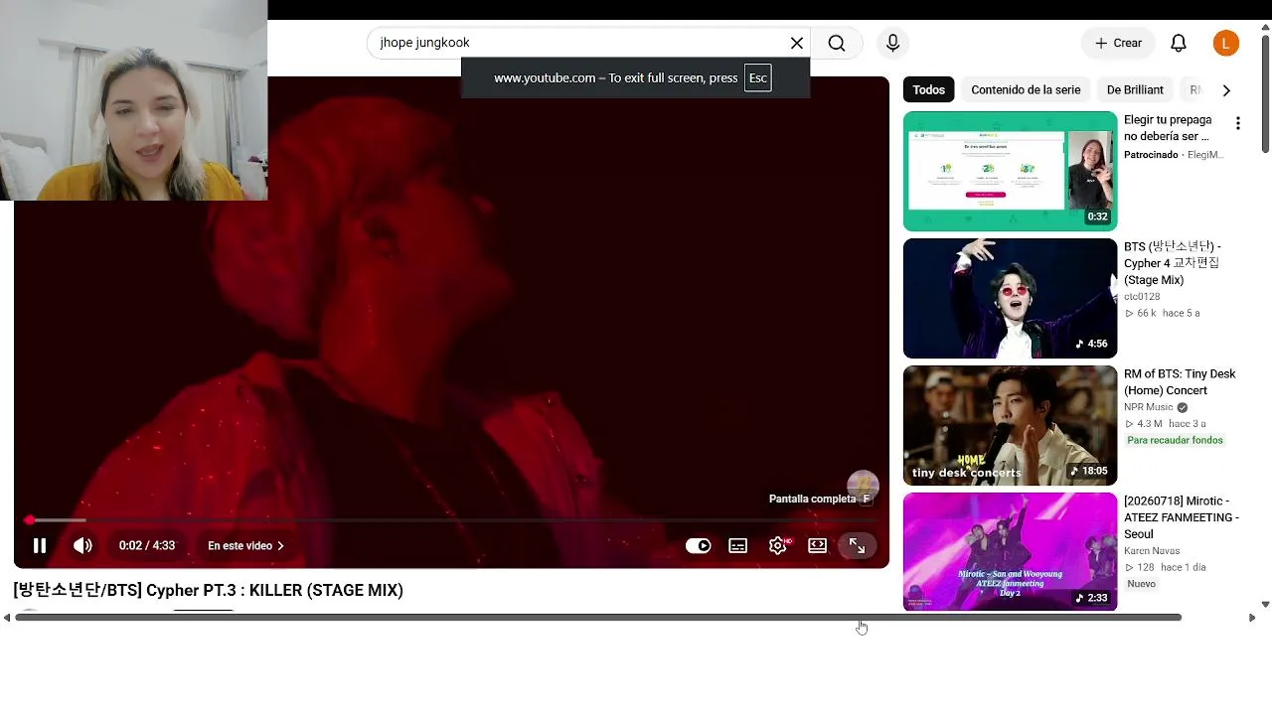Open the sponsored 'Elegir tu prepaga' thumbnail
1272x715 pixels.
point(1010,171)
